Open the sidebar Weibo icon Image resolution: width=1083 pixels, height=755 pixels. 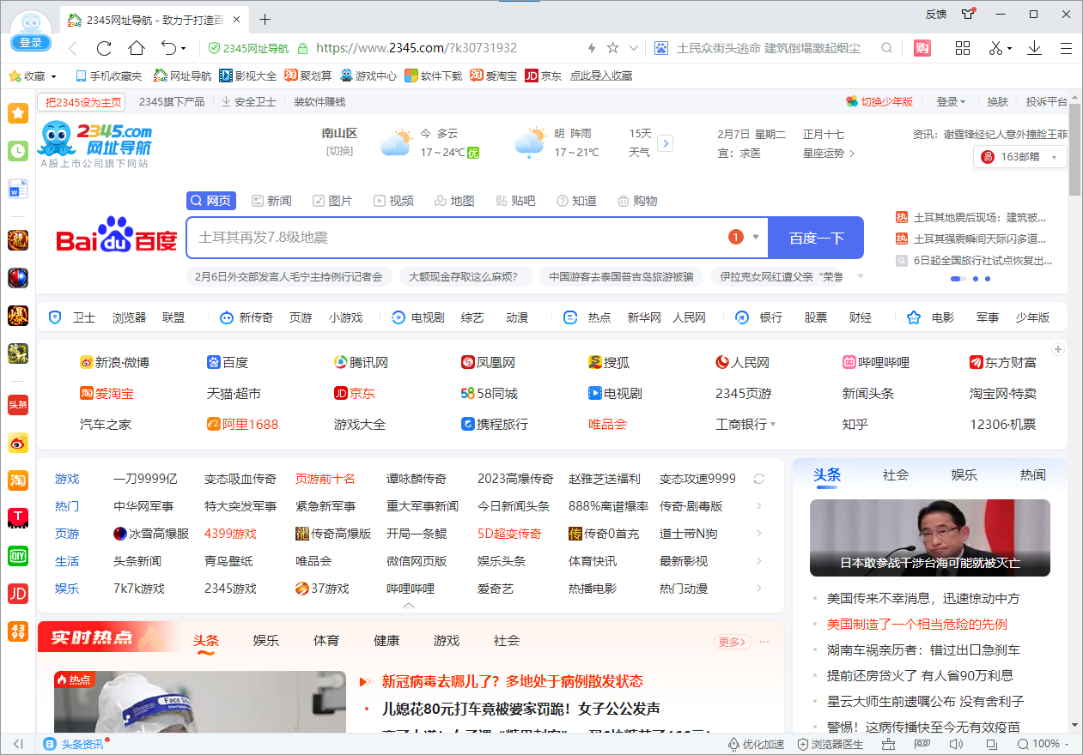18,442
